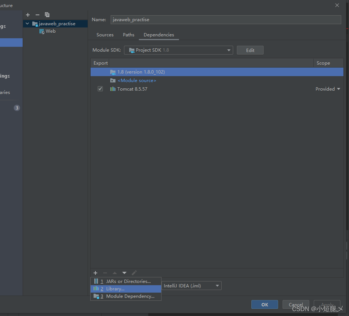Image resolution: width=349 pixels, height=316 pixels.
Task: Select the Tomcat 8.5.57 dependency
Action: (132, 89)
